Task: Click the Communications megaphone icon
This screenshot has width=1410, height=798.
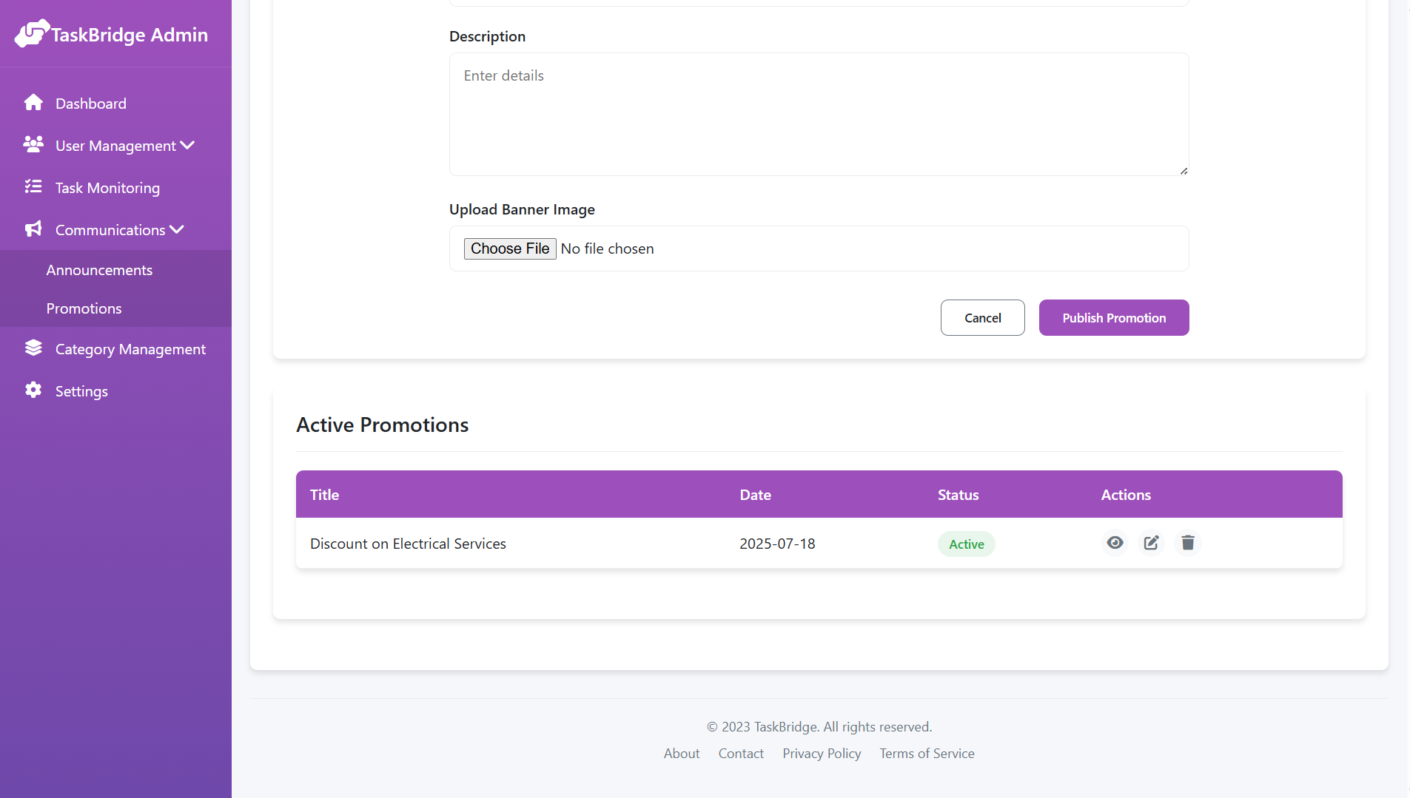Action: tap(33, 229)
